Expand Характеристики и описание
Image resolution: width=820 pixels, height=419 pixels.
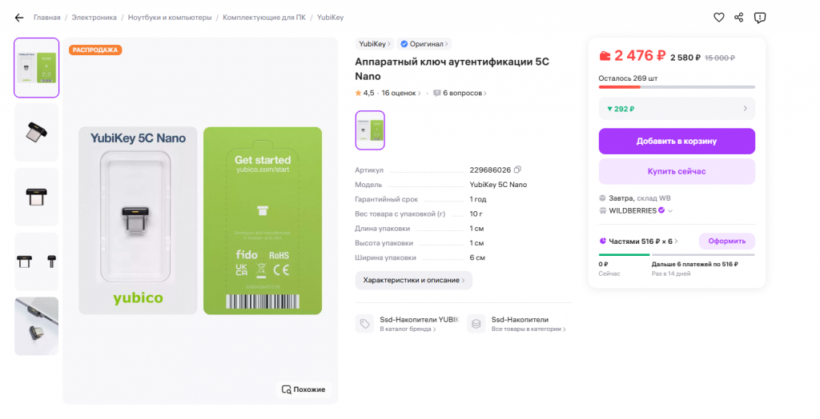[414, 280]
